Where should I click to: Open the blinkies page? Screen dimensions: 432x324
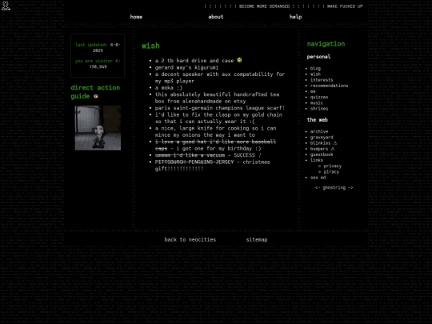point(320,143)
